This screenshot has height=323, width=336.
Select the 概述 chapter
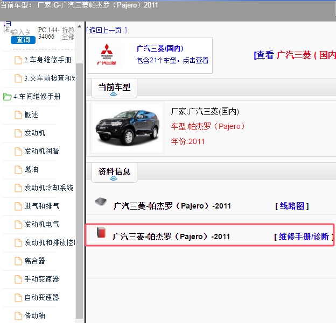pos(31,114)
